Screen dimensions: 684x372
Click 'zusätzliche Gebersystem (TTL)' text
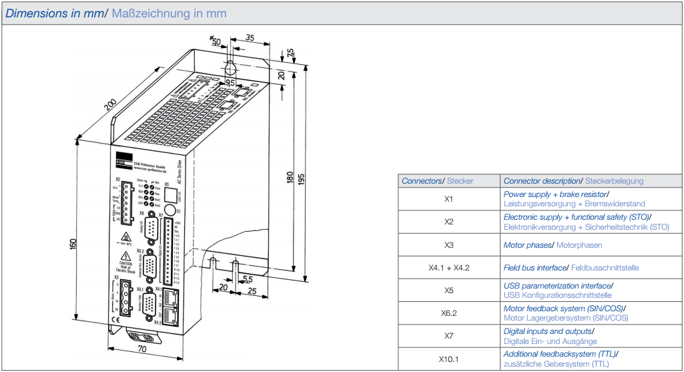point(556,364)
